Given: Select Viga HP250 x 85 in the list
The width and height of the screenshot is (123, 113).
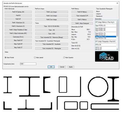Looking at the screenshot, I should click(100, 30).
